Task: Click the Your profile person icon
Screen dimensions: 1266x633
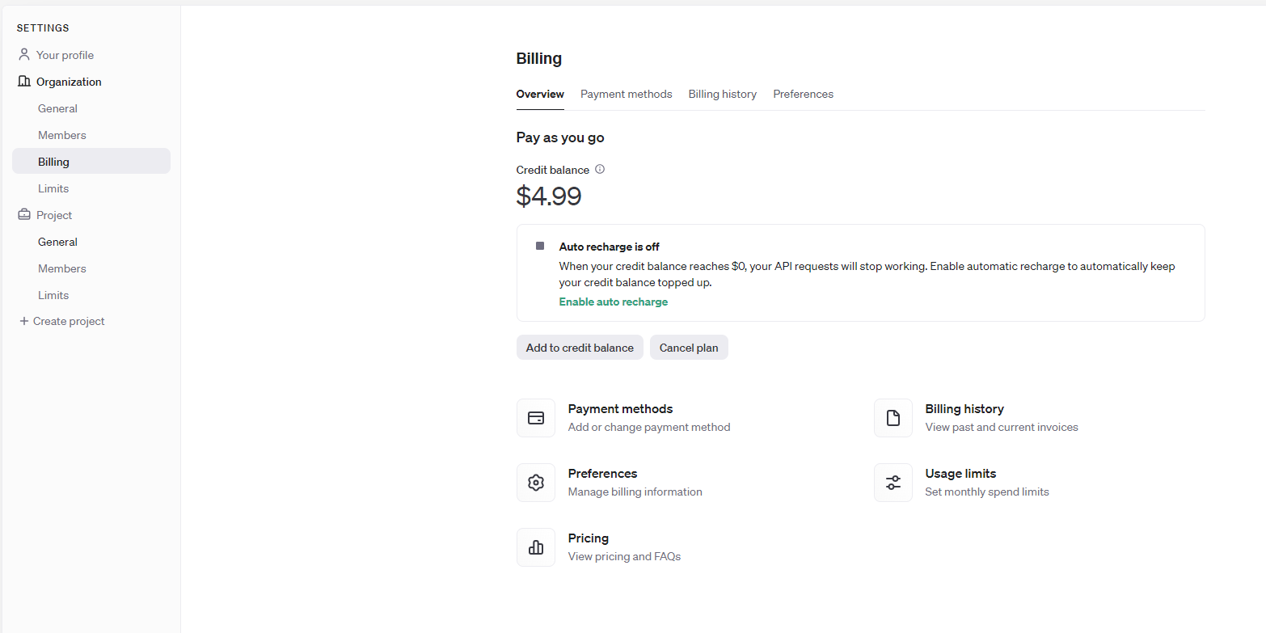Action: click(24, 55)
